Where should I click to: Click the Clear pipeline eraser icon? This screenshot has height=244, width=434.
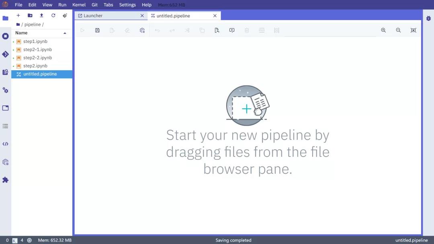tap(127, 31)
